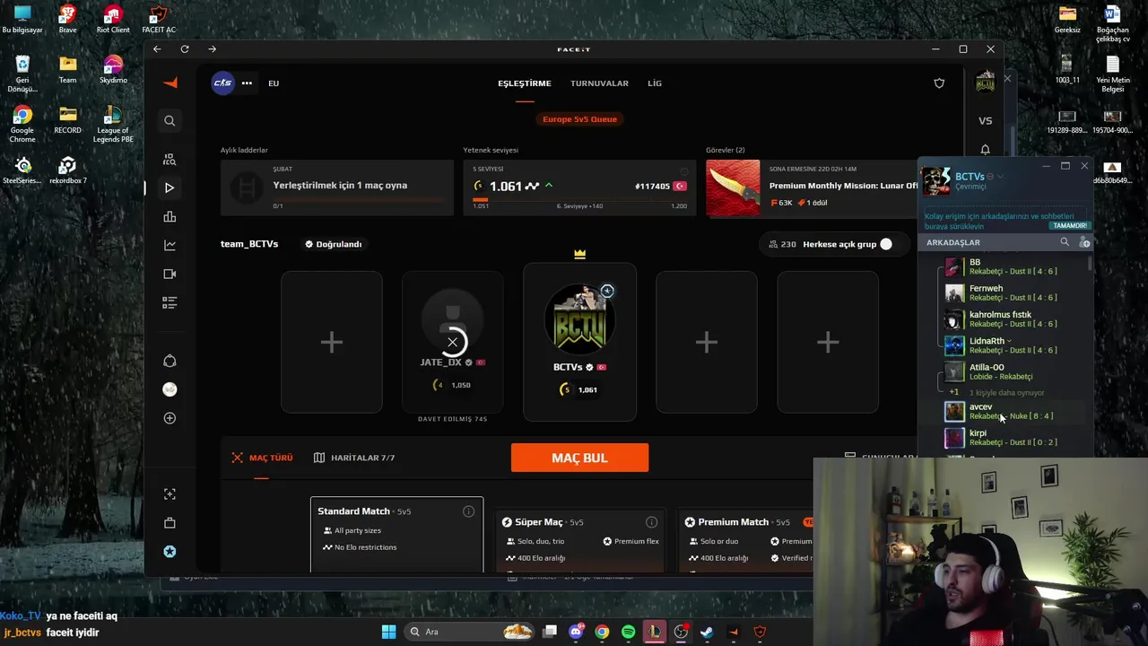Expand the BCTVs status dropdown in Steam
The height and width of the screenshot is (646, 1148).
(1002, 177)
